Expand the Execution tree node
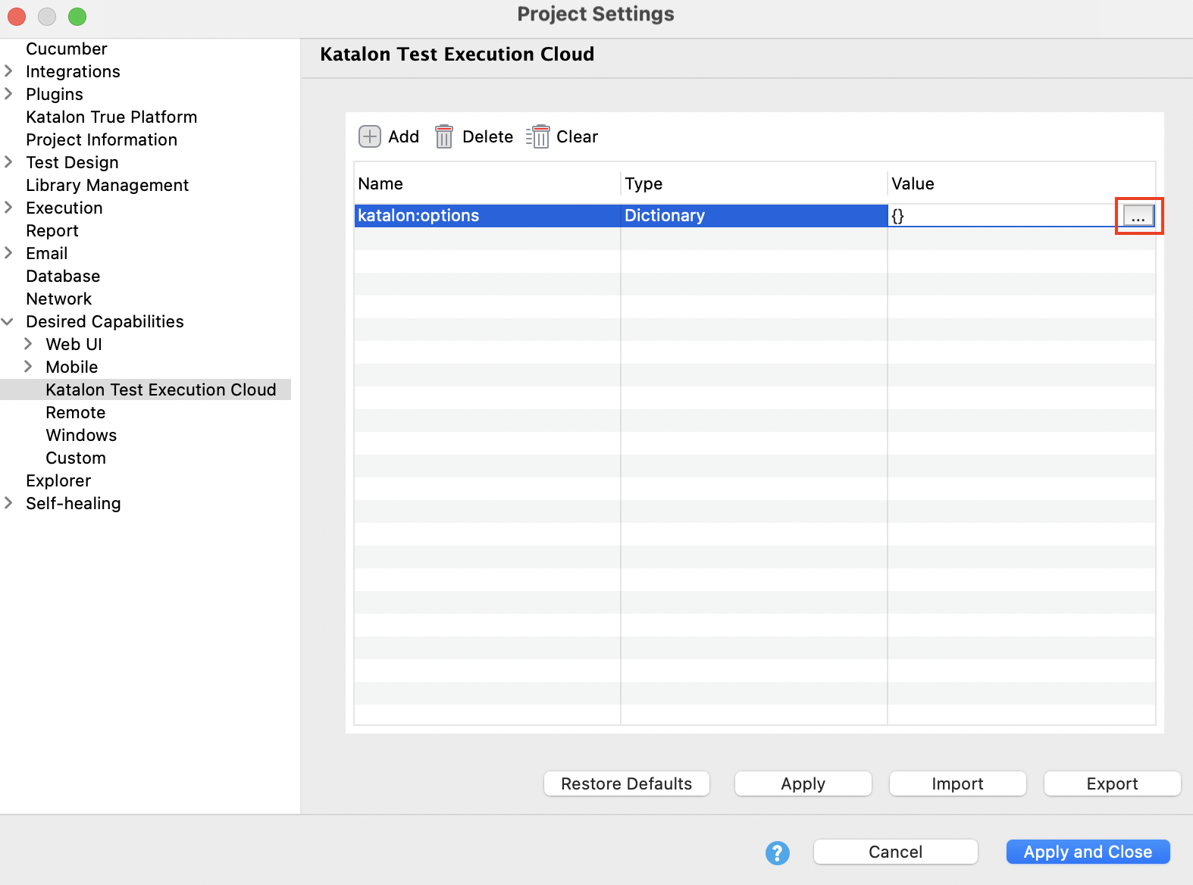1193x885 pixels. (8, 208)
